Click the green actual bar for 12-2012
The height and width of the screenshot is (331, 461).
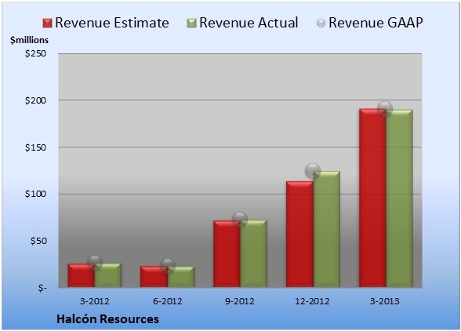coord(327,229)
